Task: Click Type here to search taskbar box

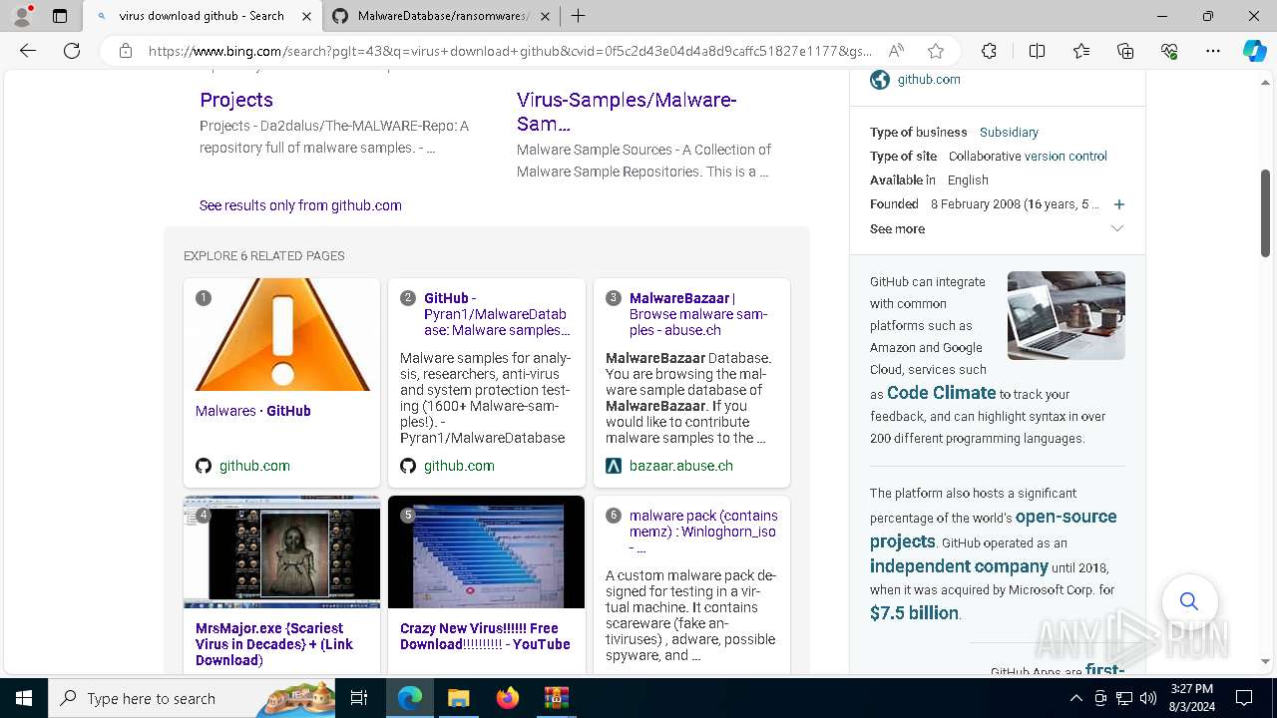Action: pos(193,698)
